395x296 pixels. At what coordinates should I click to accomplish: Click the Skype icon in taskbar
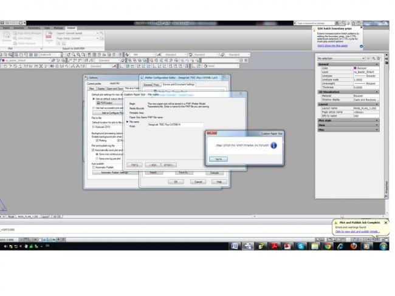click(300, 246)
